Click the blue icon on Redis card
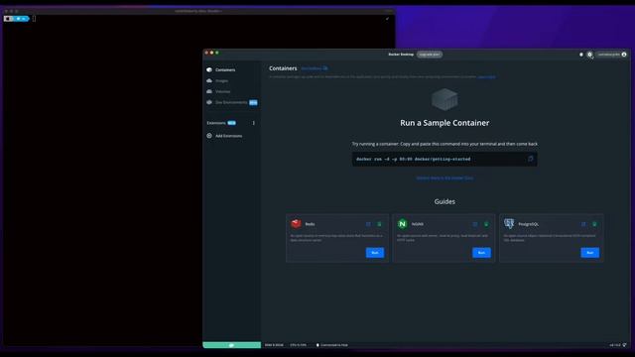 (x=368, y=224)
